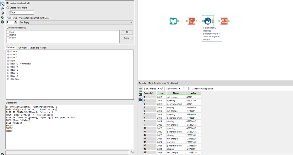Select record number 10 row header
293x155 pixels.
(150, 128)
